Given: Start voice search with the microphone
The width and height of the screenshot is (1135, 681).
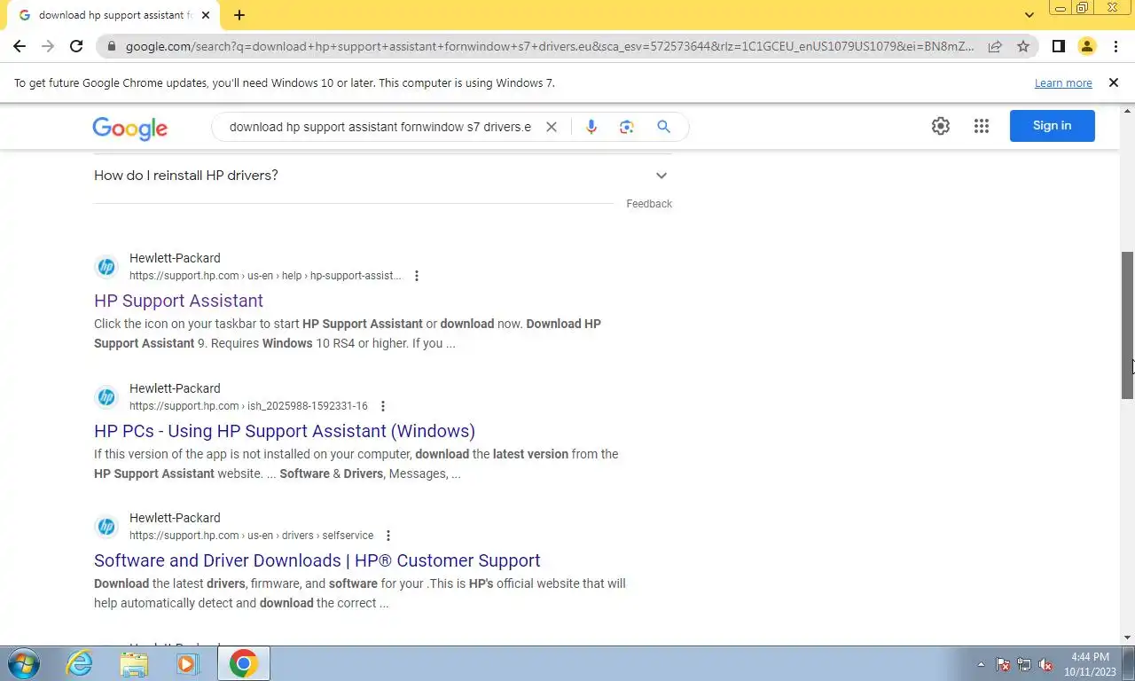Looking at the screenshot, I should point(591,127).
